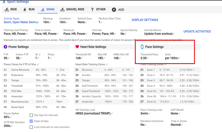Edit the eFTP Min Duration 300s value

pyautogui.click(x=8, y=126)
